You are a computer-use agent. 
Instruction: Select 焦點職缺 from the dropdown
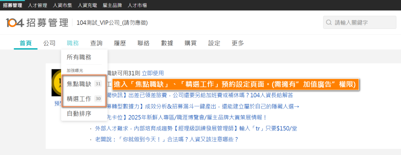(79, 84)
